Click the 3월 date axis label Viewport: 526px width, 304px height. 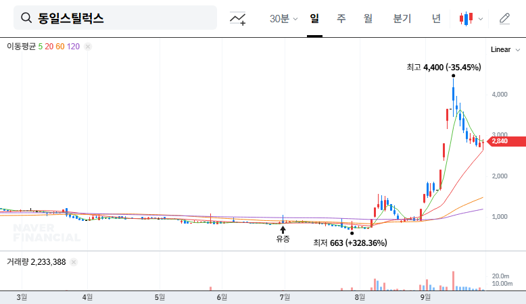coord(22,297)
